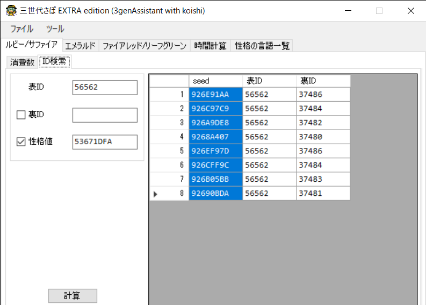This screenshot has height=305, width=426.
Task: Select seed cell 926E91AA
Action: (216, 95)
